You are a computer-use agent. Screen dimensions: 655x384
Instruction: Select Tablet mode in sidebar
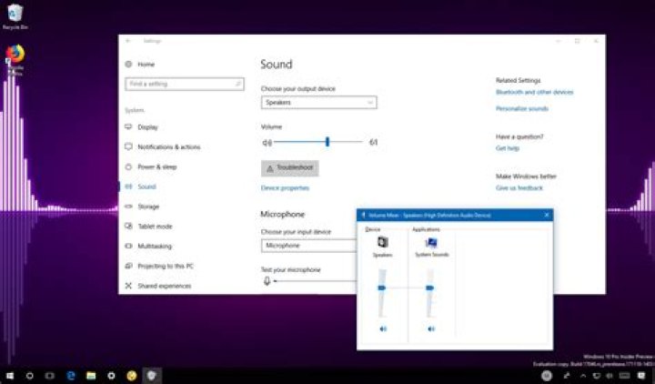pos(155,227)
